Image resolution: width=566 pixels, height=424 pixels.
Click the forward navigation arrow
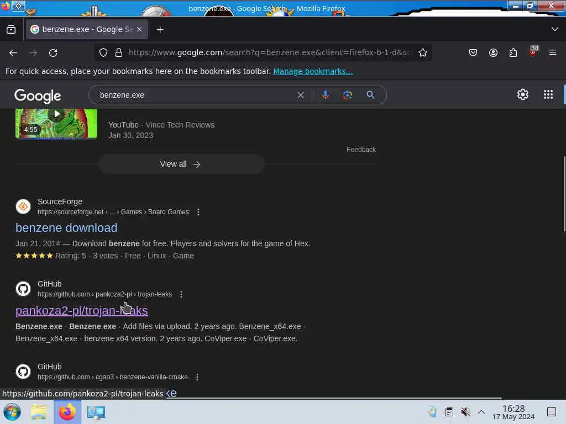(x=33, y=52)
